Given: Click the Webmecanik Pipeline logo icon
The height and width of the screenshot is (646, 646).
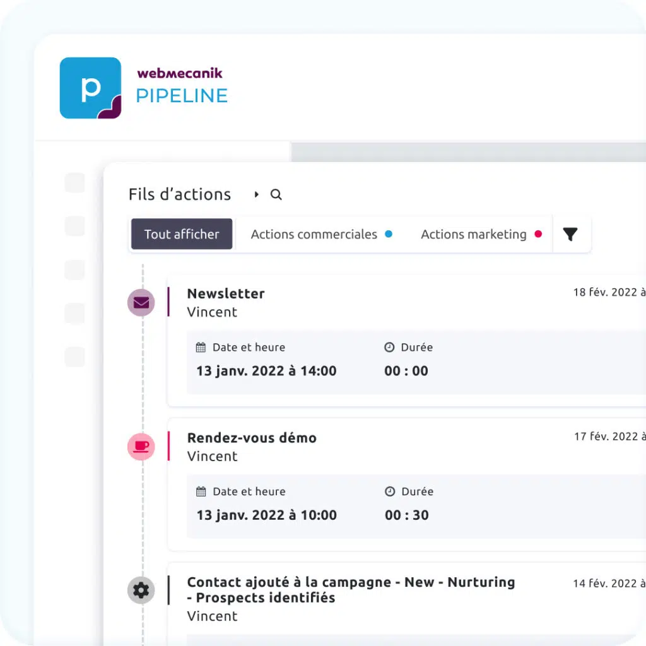Looking at the screenshot, I should pyautogui.click(x=90, y=88).
